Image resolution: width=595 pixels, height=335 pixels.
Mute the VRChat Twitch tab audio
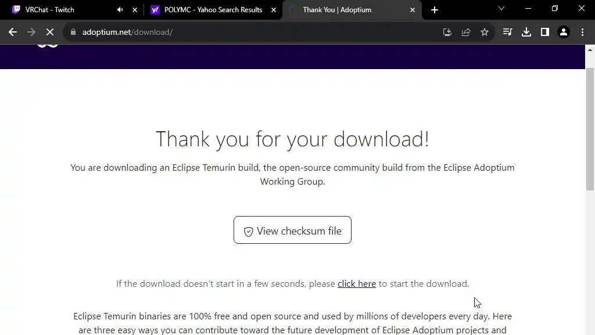[x=120, y=10]
